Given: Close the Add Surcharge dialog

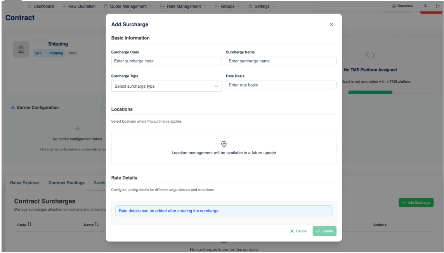Looking at the screenshot, I should (x=331, y=24).
